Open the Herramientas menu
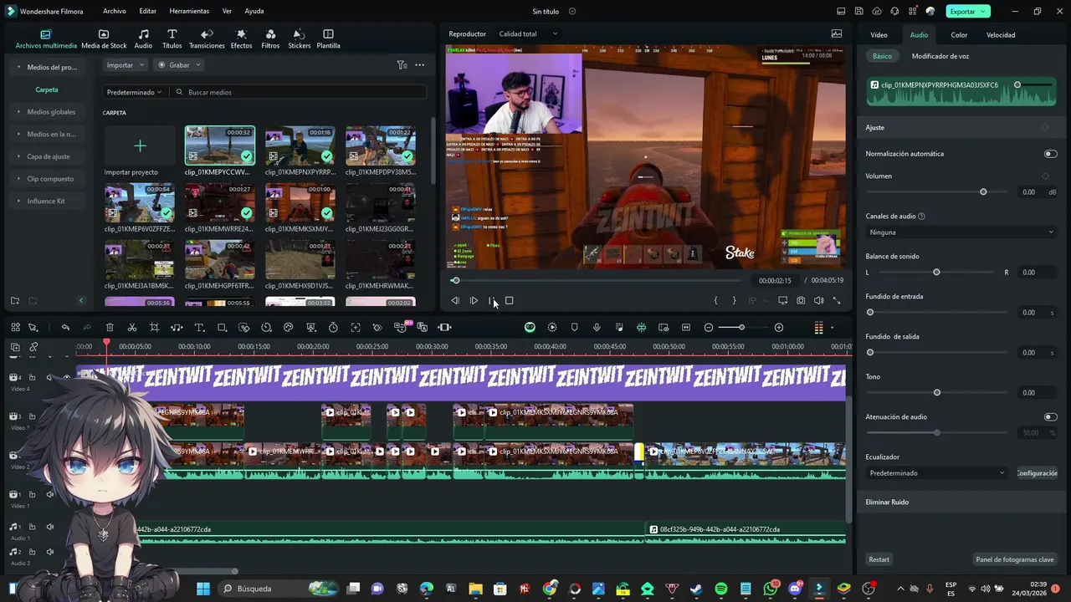This screenshot has width=1071, height=602. pos(189,11)
